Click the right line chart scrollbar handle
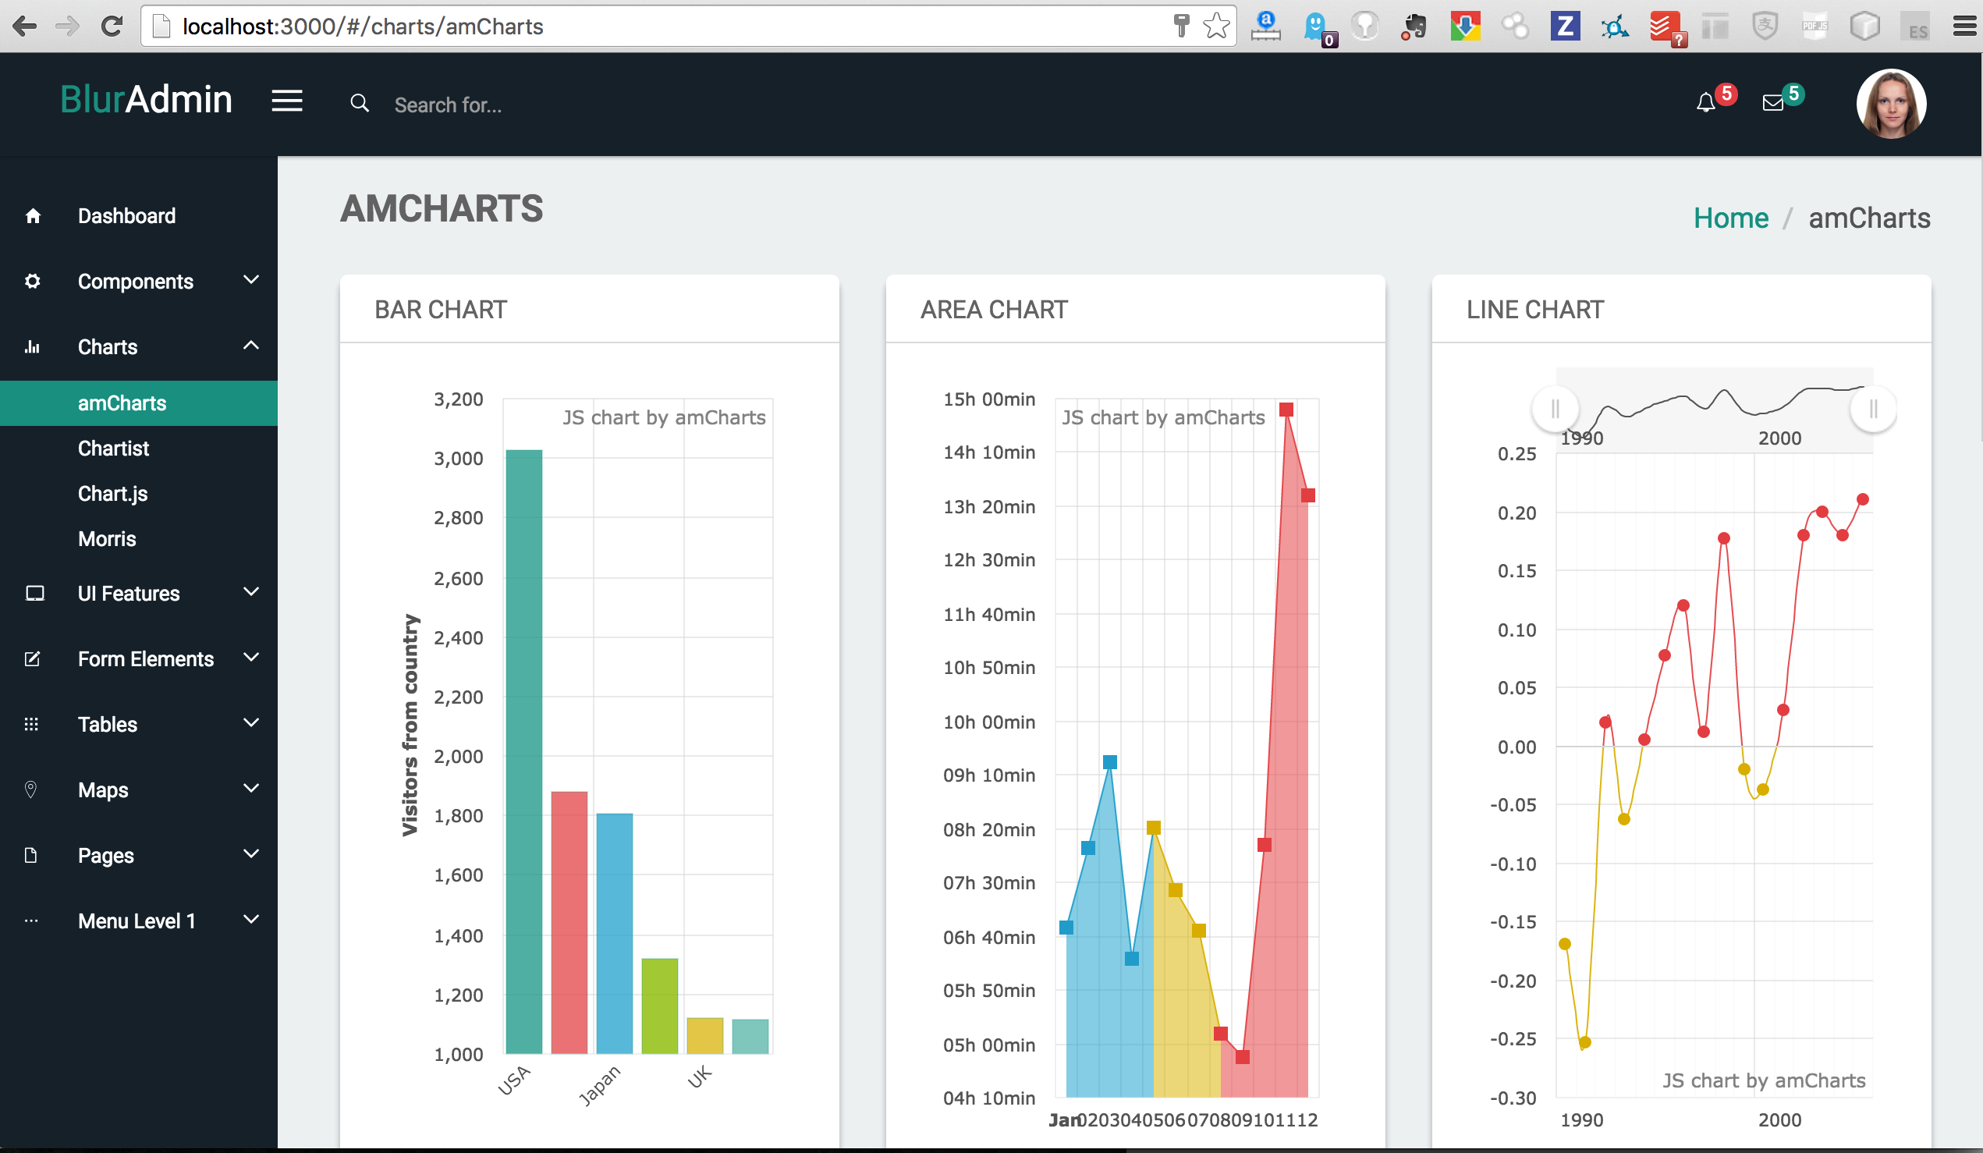 pyautogui.click(x=1873, y=410)
